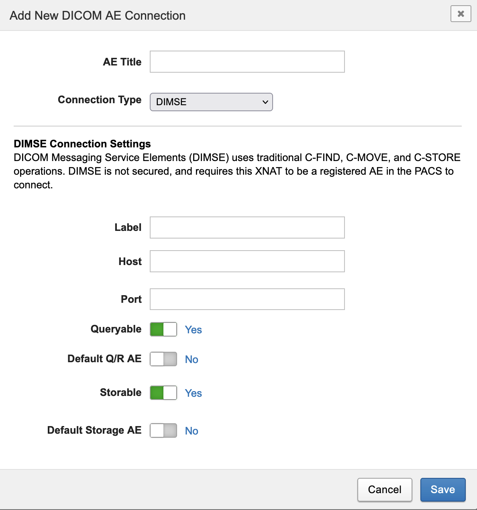The image size is (477, 510).
Task: Toggle Default Storage AE on
Action: [x=163, y=430]
